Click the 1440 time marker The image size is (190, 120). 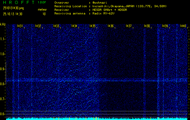(x=183, y=26)
